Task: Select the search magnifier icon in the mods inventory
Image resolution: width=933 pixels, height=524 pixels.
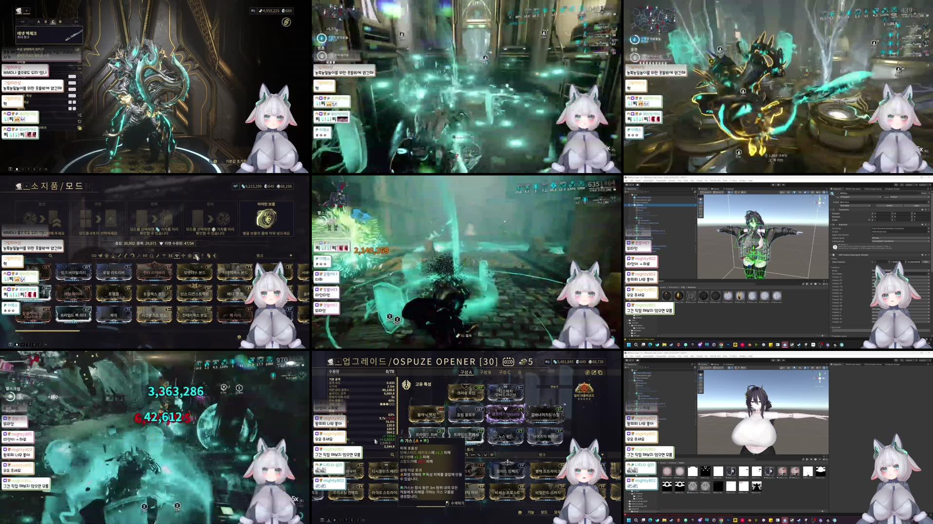Action: (x=51, y=255)
